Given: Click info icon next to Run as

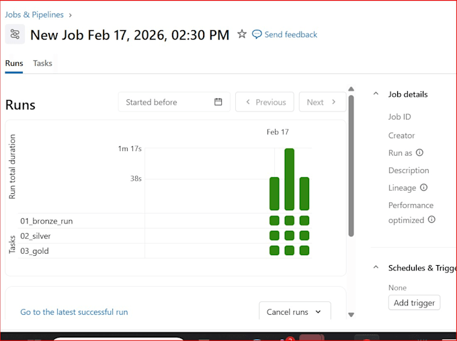Looking at the screenshot, I should click(x=419, y=152).
